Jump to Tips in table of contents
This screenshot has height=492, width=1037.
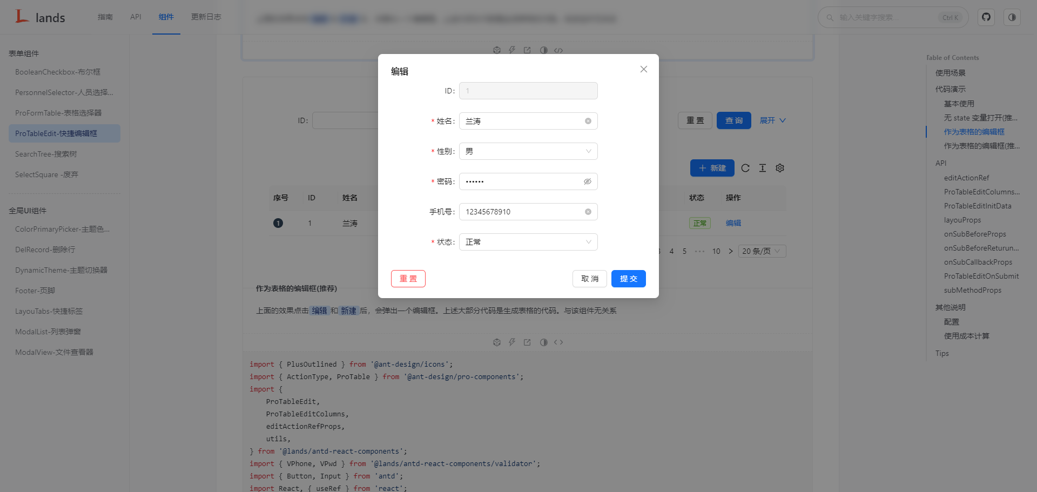(942, 353)
